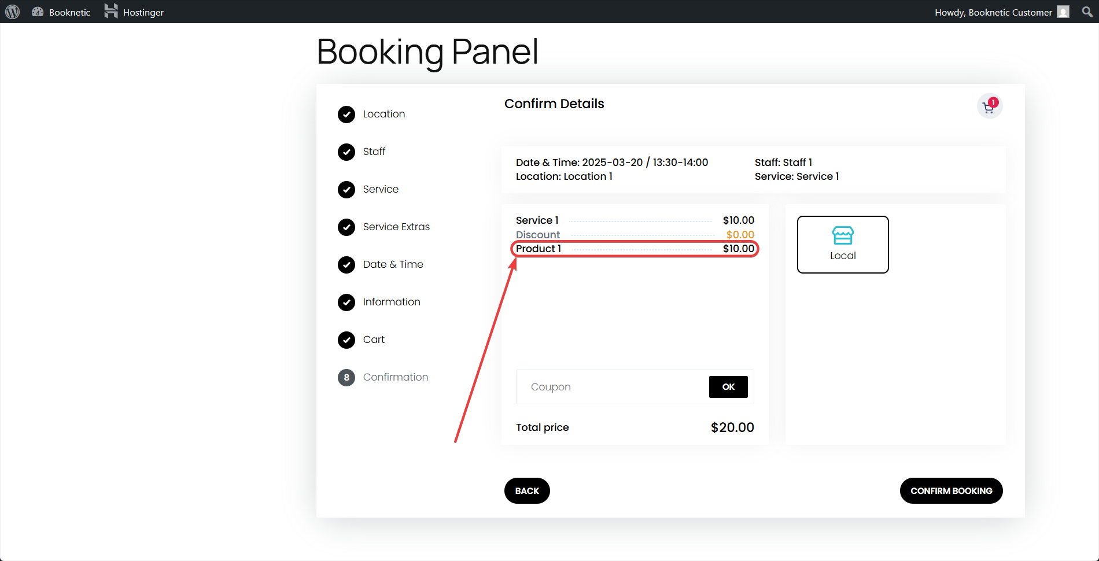Click the Confirm Booking button
Image resolution: width=1099 pixels, height=561 pixels.
951,490
